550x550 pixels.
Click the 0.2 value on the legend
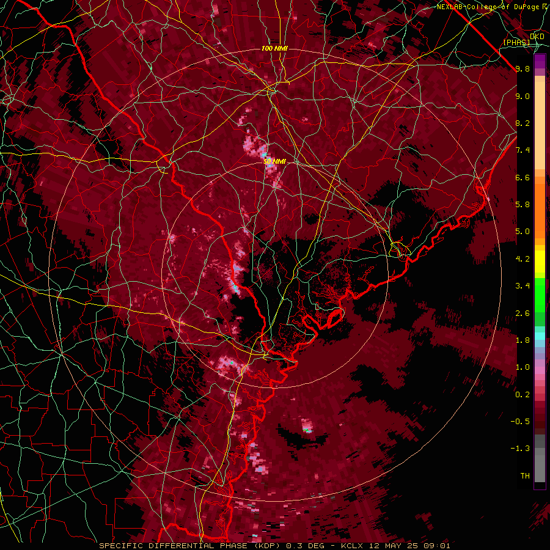[522, 395]
